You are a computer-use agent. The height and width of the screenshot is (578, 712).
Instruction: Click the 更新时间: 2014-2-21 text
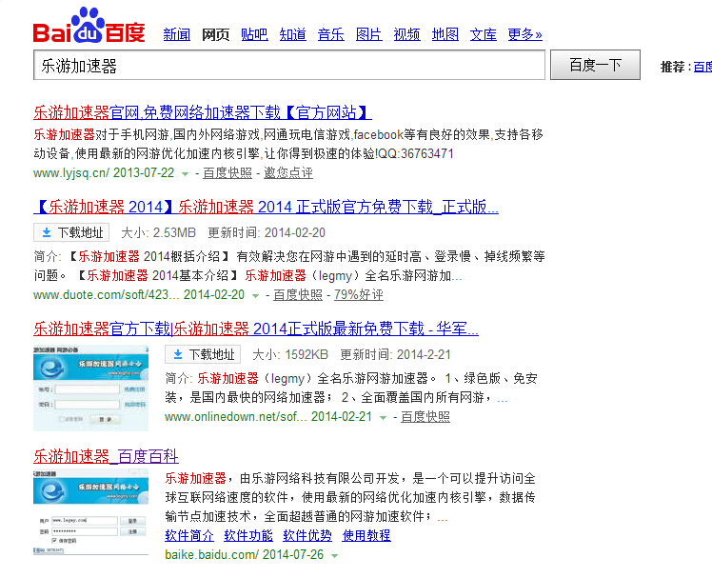point(396,354)
